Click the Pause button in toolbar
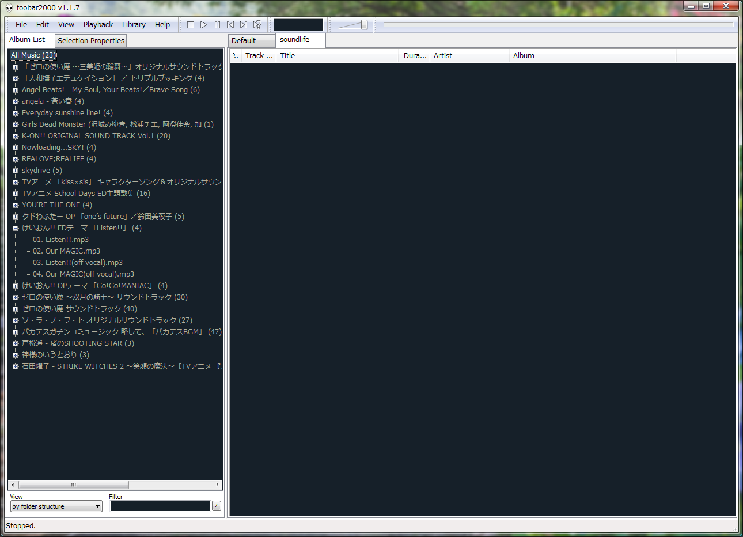Screen dimensions: 743x537 tap(217, 25)
